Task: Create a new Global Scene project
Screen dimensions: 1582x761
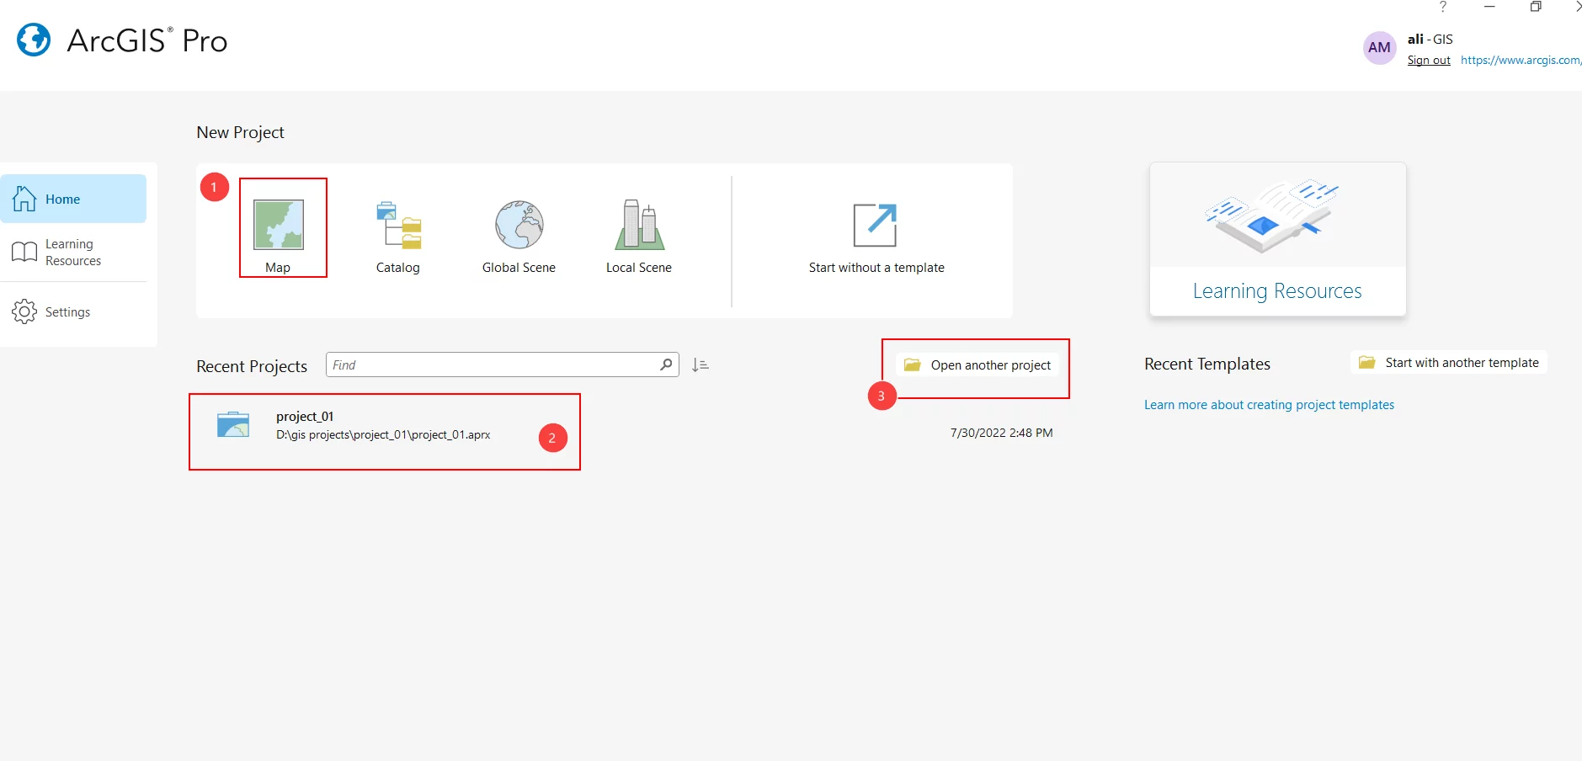Action: [x=519, y=237]
